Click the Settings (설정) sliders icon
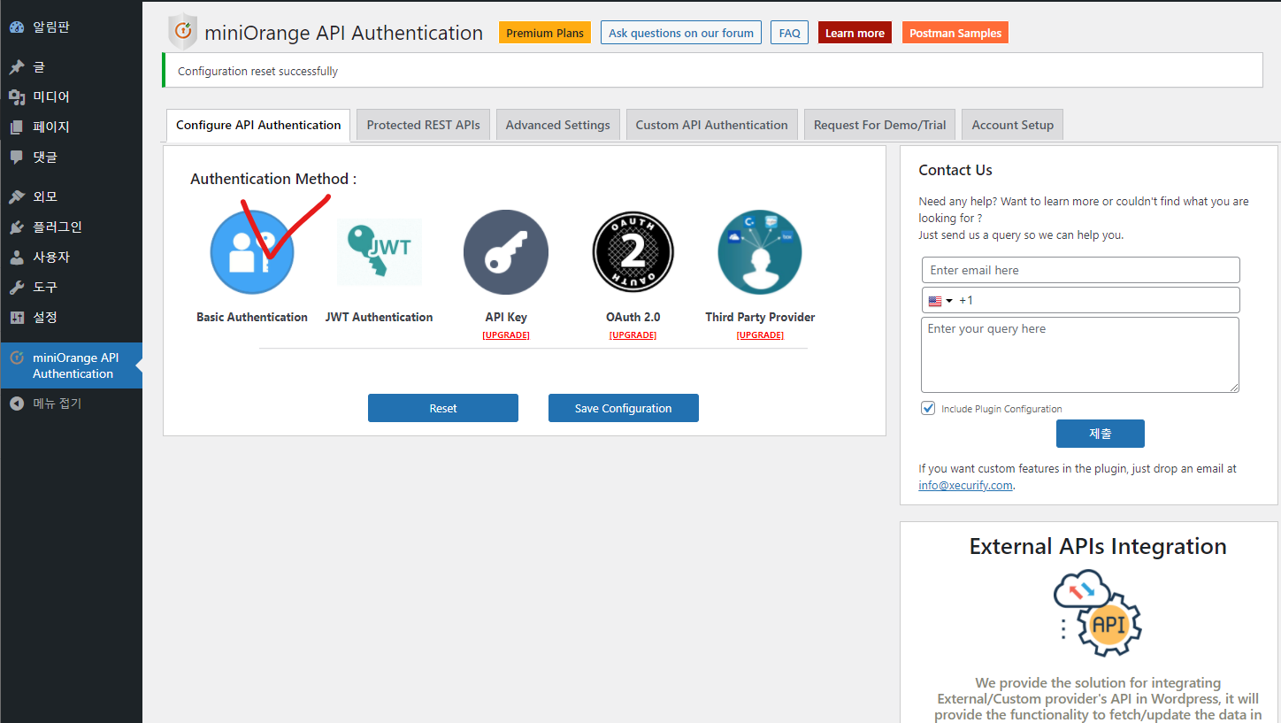 point(17,318)
